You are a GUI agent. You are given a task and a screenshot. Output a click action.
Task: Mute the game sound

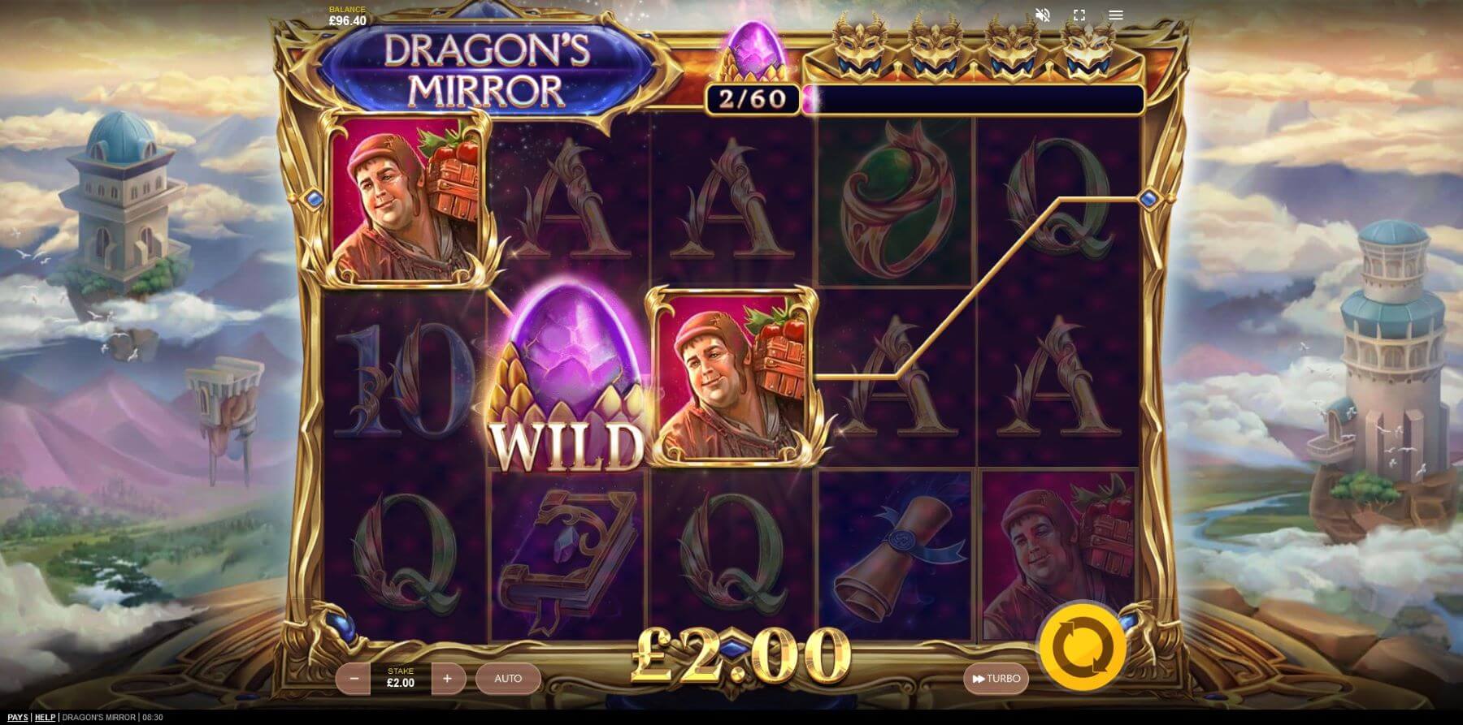[x=1043, y=15]
